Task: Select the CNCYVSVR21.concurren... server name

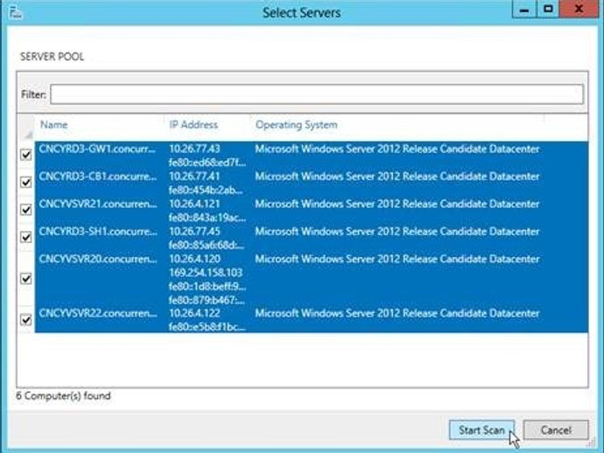Action: 97,204
